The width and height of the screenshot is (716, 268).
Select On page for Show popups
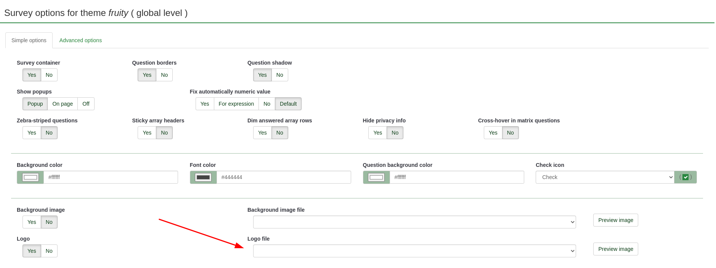63,104
